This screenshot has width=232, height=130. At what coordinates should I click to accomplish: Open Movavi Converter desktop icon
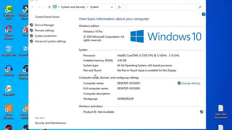[x=23, y=72]
